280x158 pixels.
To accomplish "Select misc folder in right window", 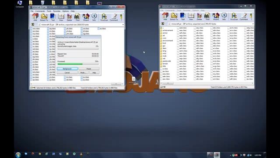I will pyautogui.click(x=163, y=54).
